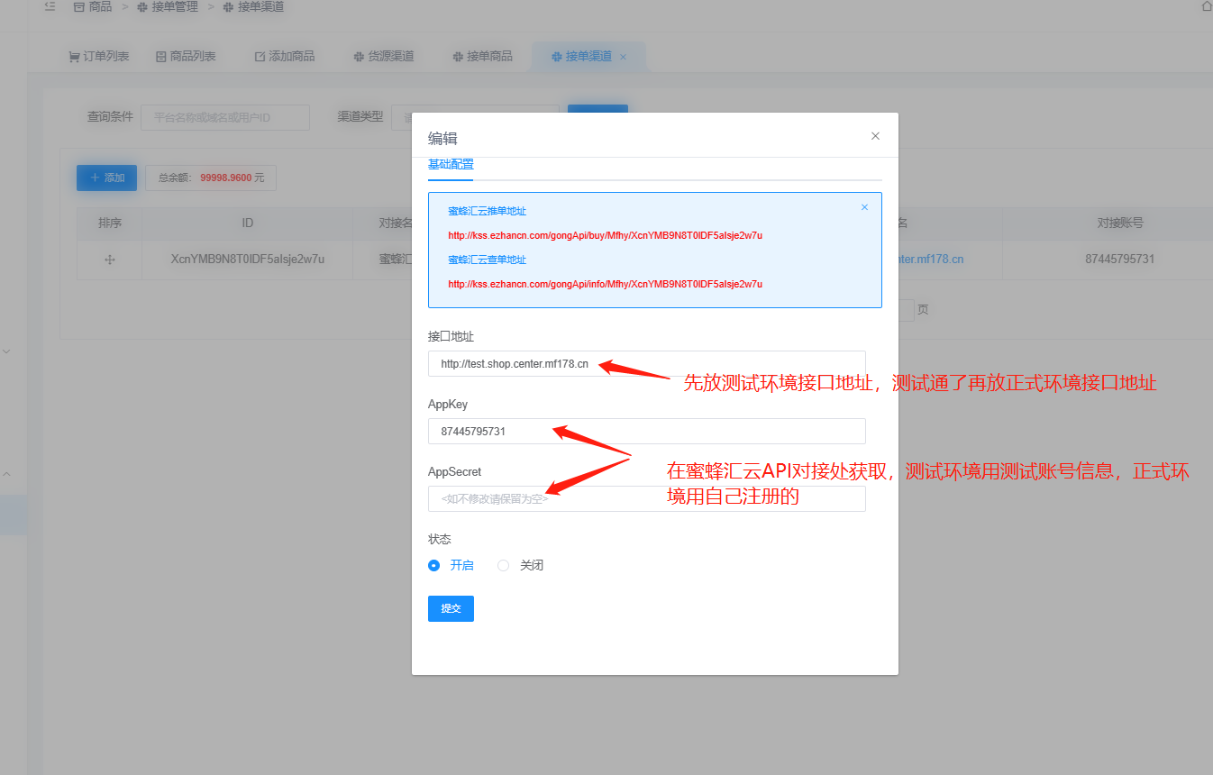Click the drag-sort icon in the 排序 row

(x=110, y=260)
